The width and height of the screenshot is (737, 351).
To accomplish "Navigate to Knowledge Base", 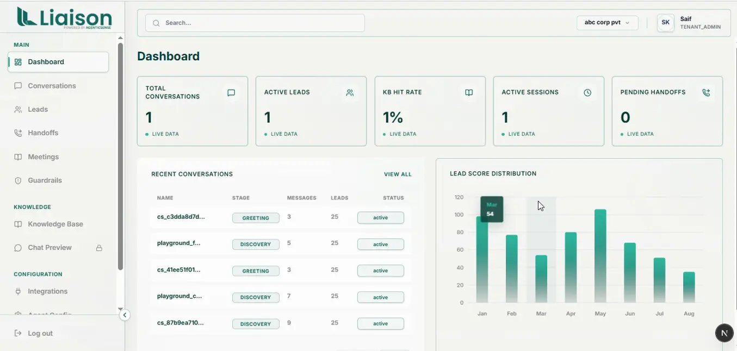I will [x=58, y=224].
